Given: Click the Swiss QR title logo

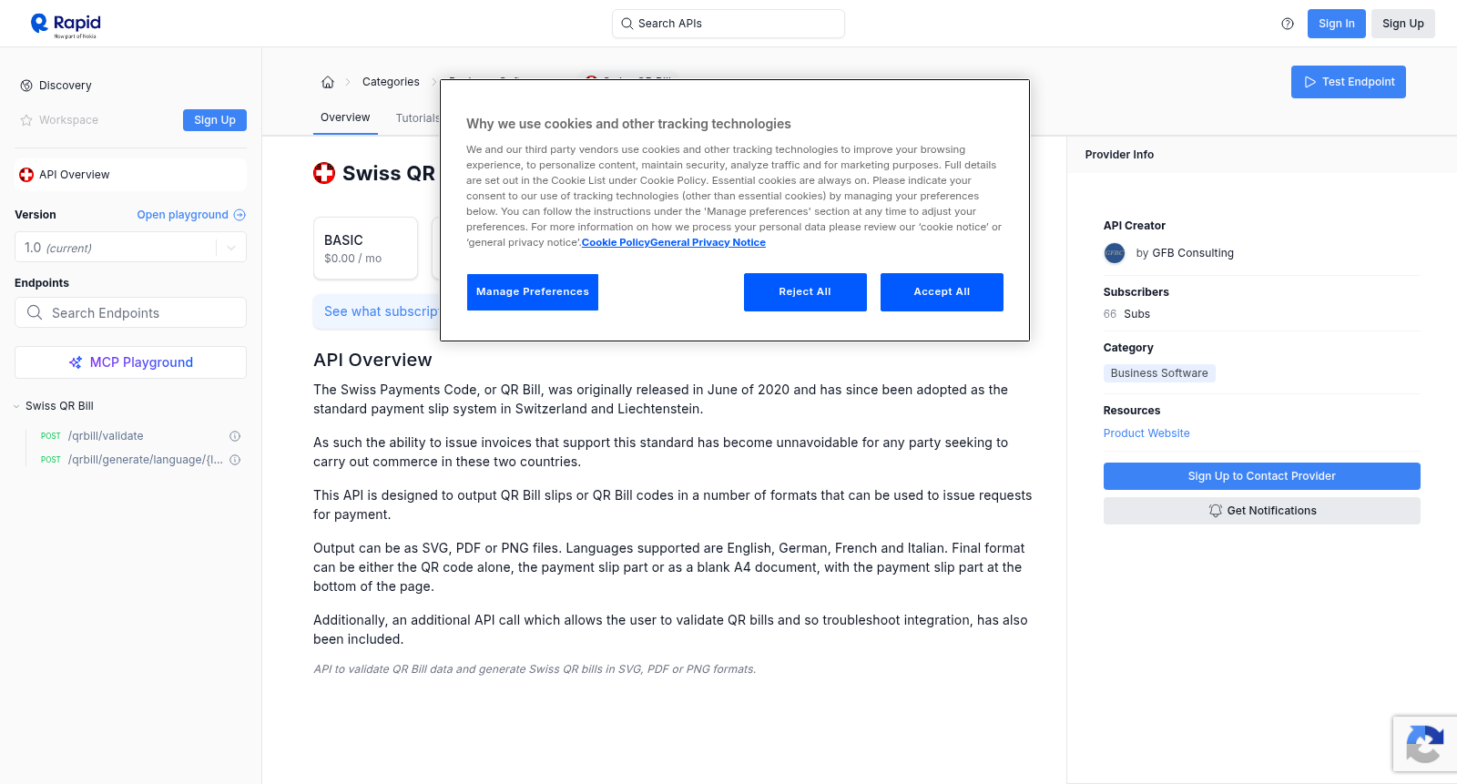Looking at the screenshot, I should [x=324, y=173].
